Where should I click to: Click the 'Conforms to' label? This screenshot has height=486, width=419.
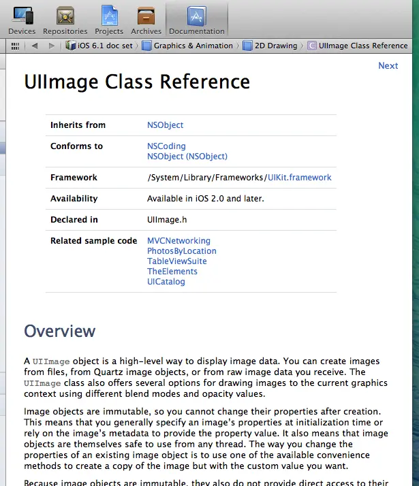point(76,146)
